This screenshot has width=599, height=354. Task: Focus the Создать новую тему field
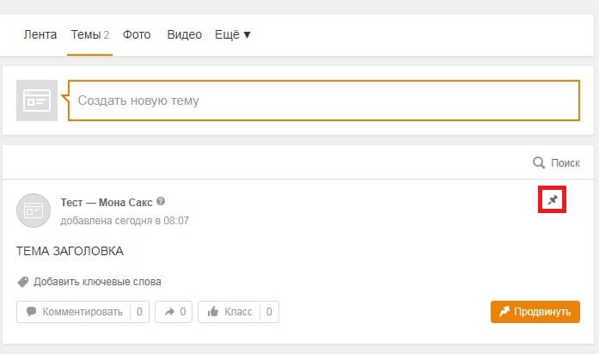[x=323, y=101]
